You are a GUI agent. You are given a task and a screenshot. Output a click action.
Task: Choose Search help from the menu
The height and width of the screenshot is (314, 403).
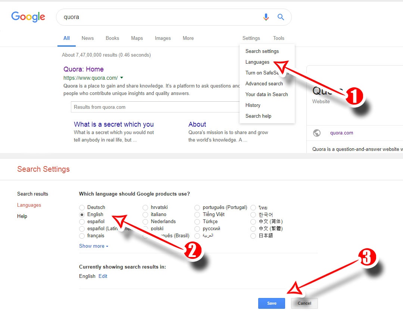258,116
